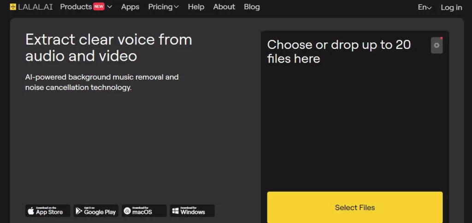This screenshot has height=223, width=472.
Task: Click the 'Choose or drop up to 20 files here' text
Action: tap(339, 52)
